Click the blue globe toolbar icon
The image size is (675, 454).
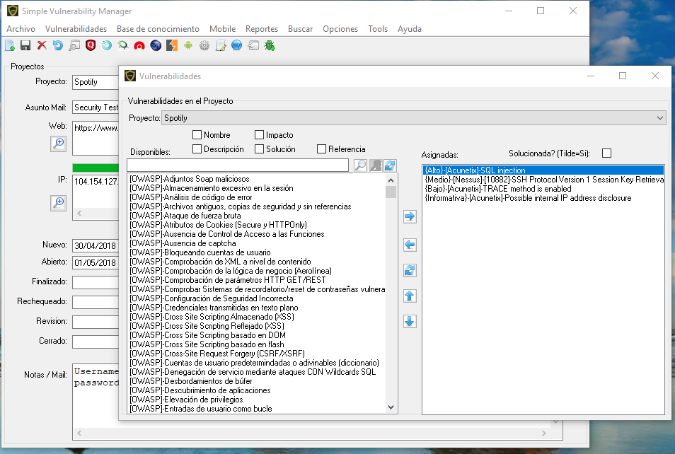pyautogui.click(x=237, y=45)
